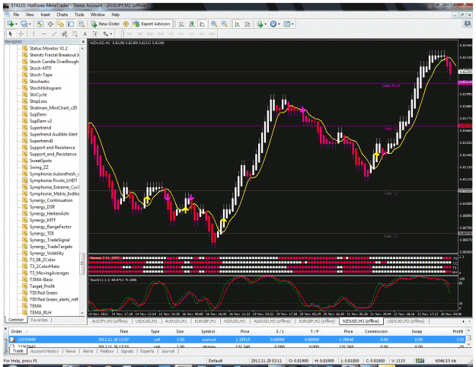Image resolution: width=476 pixels, height=367 pixels.
Task: Open the Strategy Tester icon
Action: click(x=81, y=24)
